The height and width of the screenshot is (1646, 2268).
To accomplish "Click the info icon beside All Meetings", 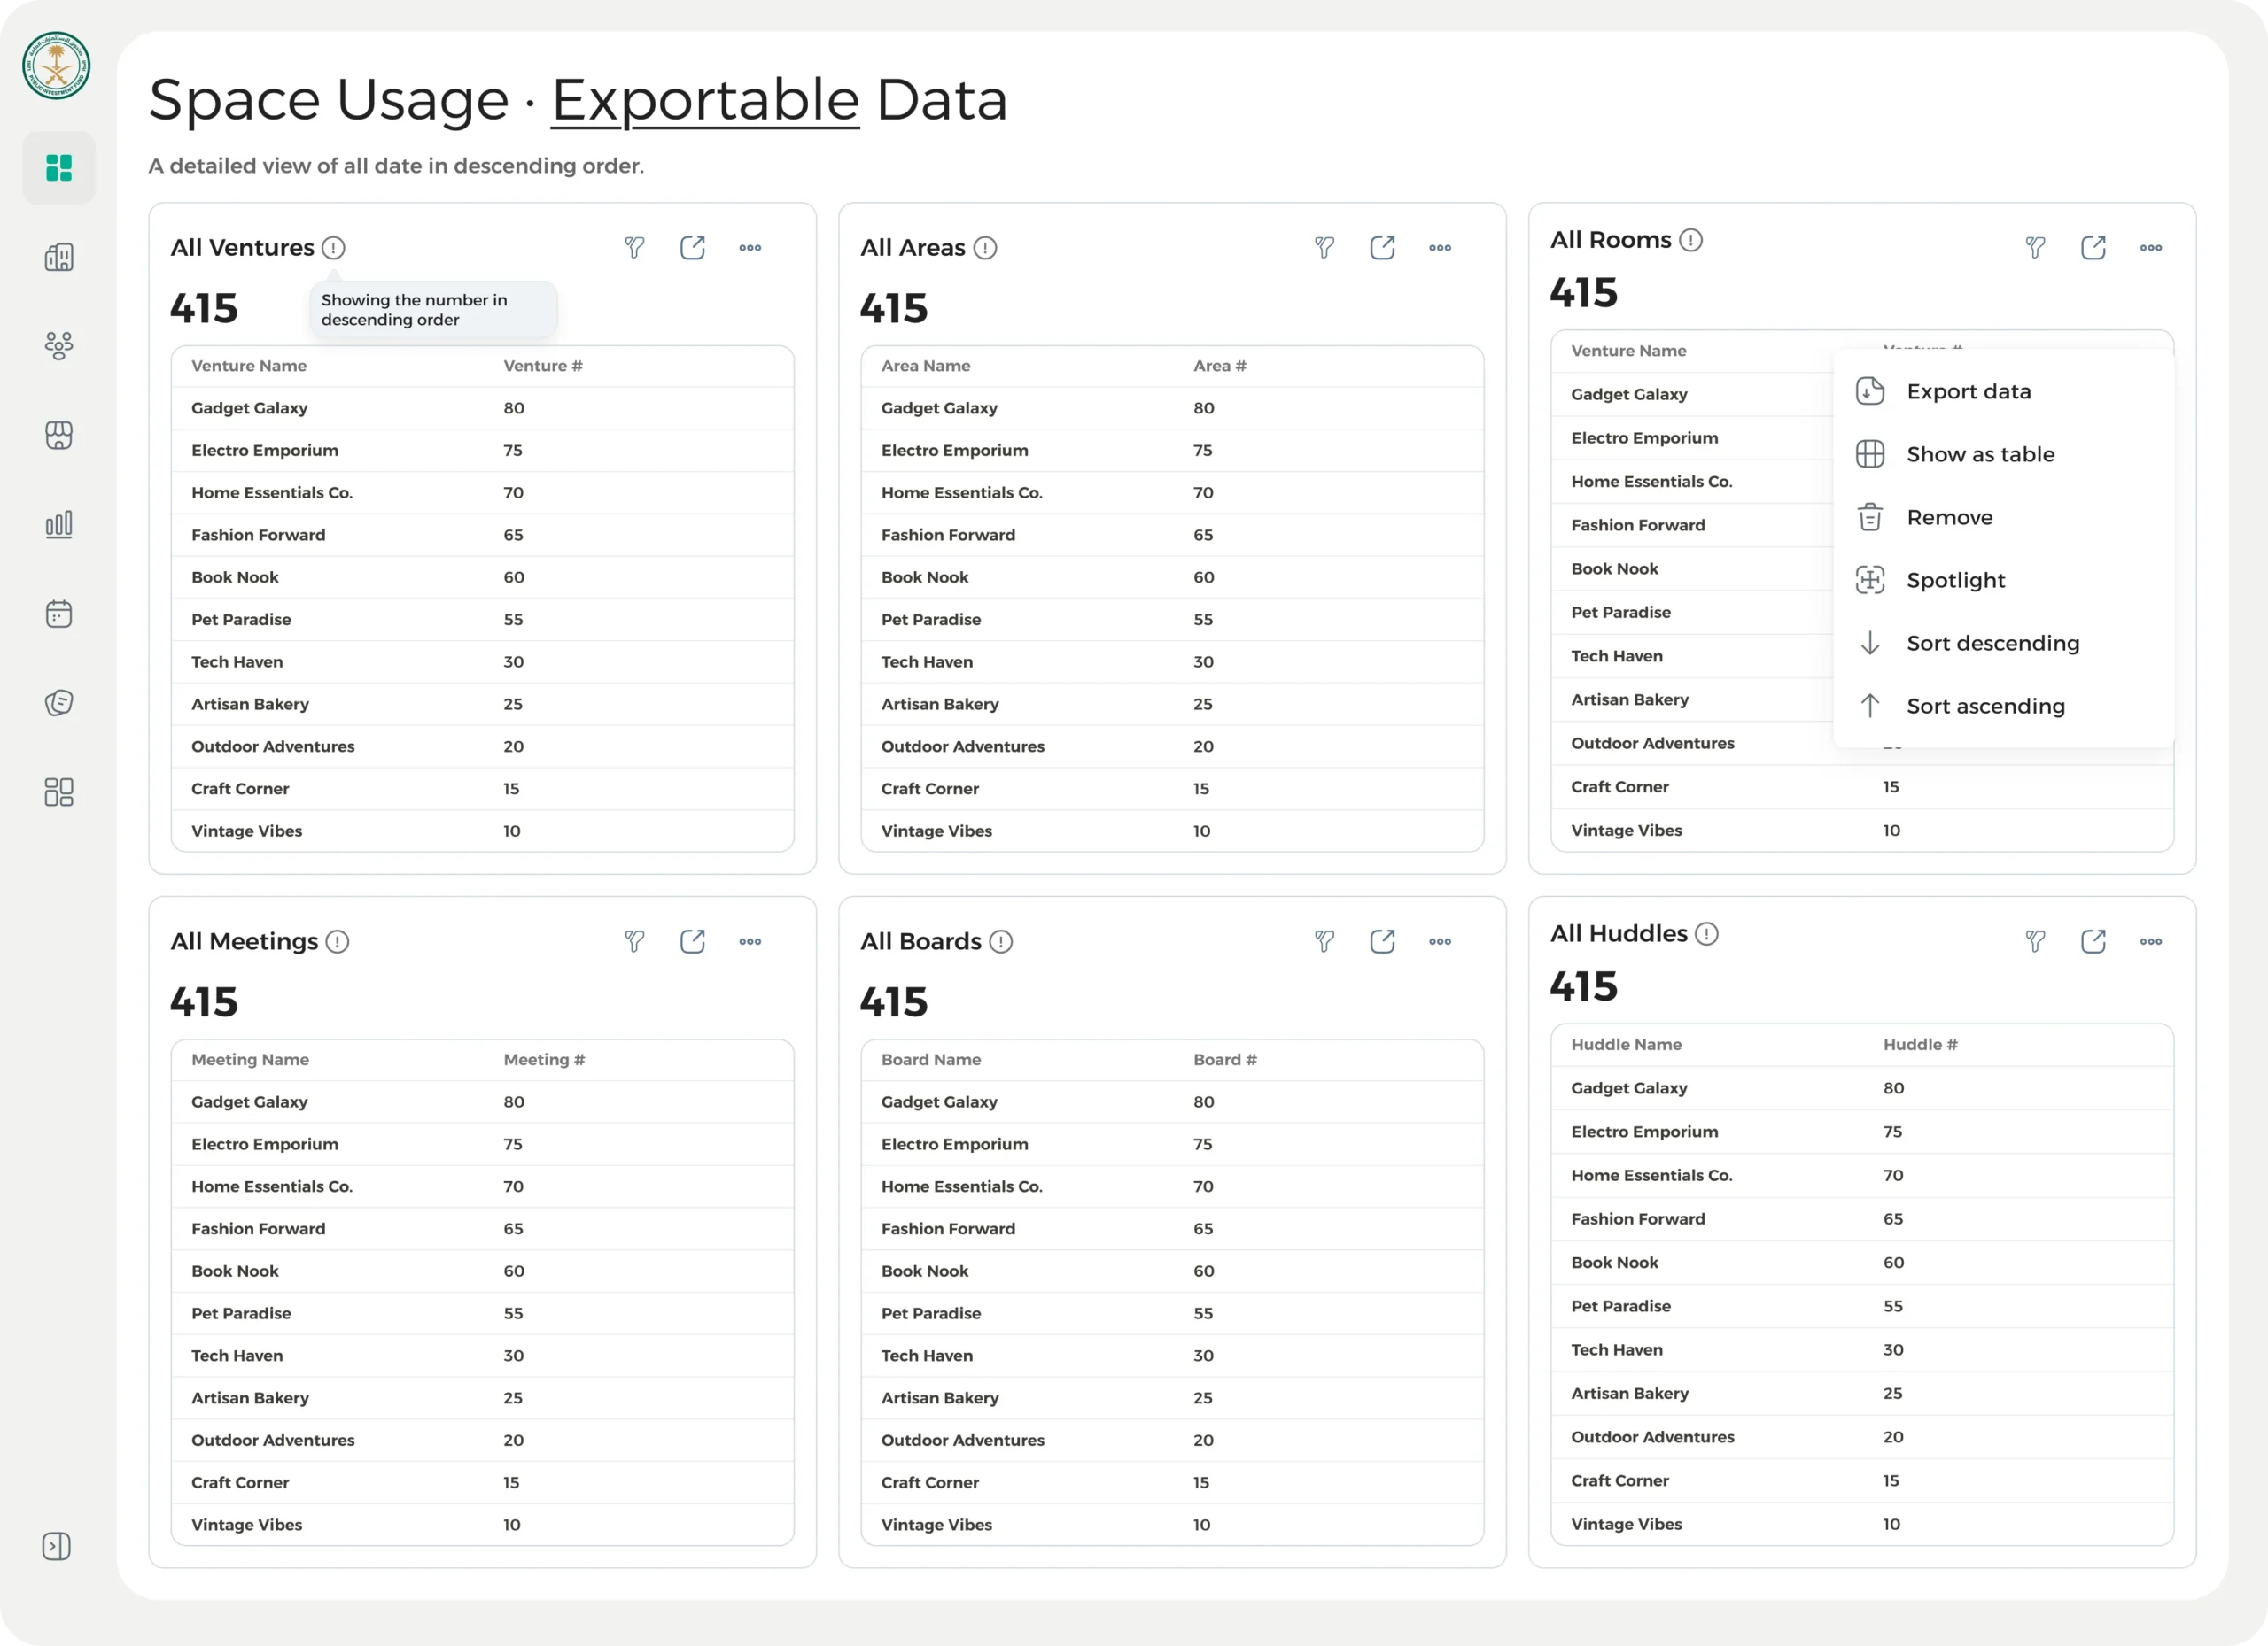I will click(x=337, y=941).
